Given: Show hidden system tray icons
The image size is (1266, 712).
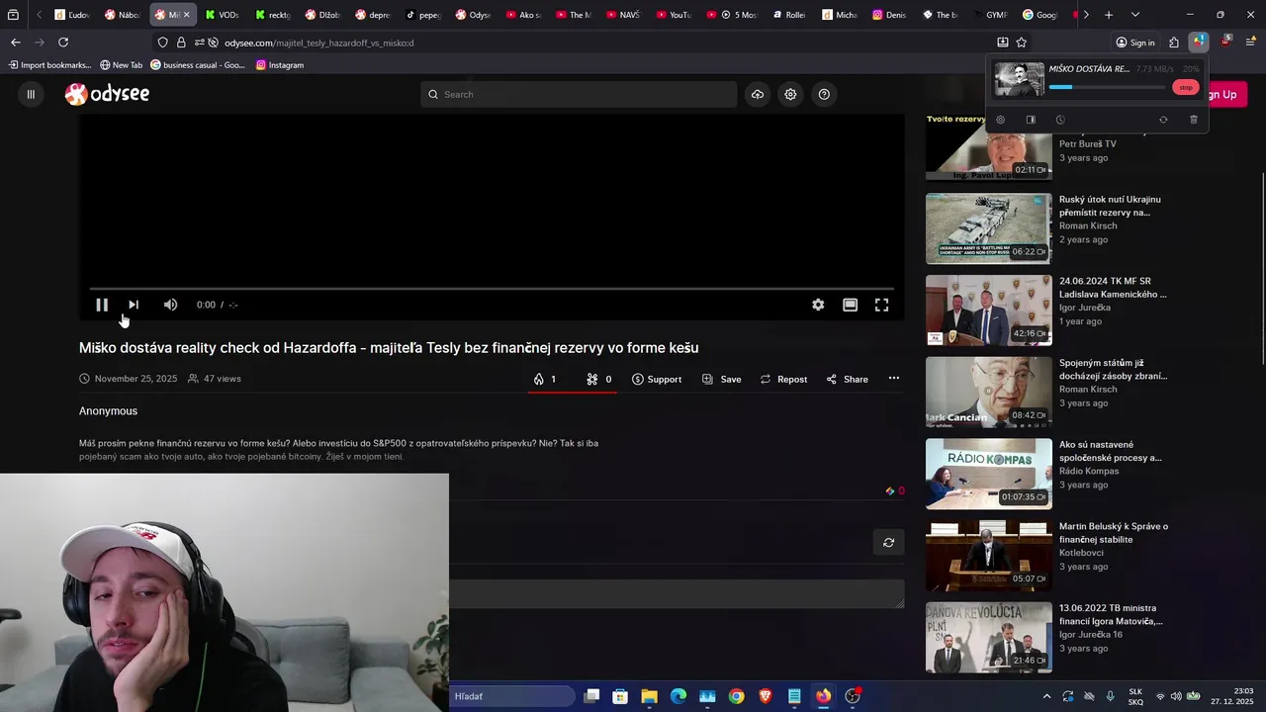Looking at the screenshot, I should coord(1046,696).
